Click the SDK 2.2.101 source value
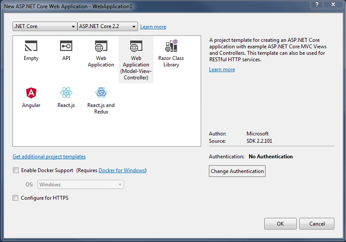The image size is (346, 242). 259,141
